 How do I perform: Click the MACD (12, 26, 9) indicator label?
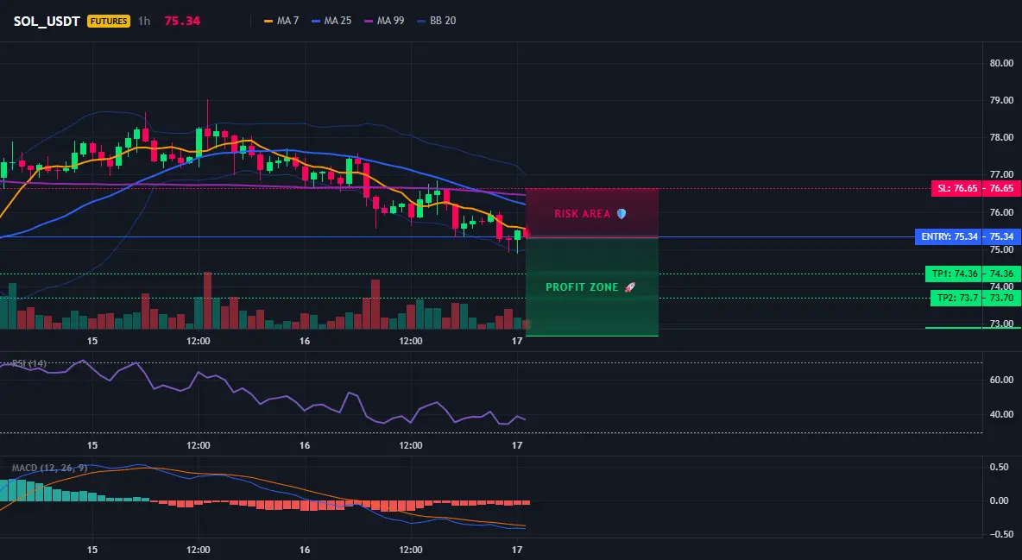[49, 468]
